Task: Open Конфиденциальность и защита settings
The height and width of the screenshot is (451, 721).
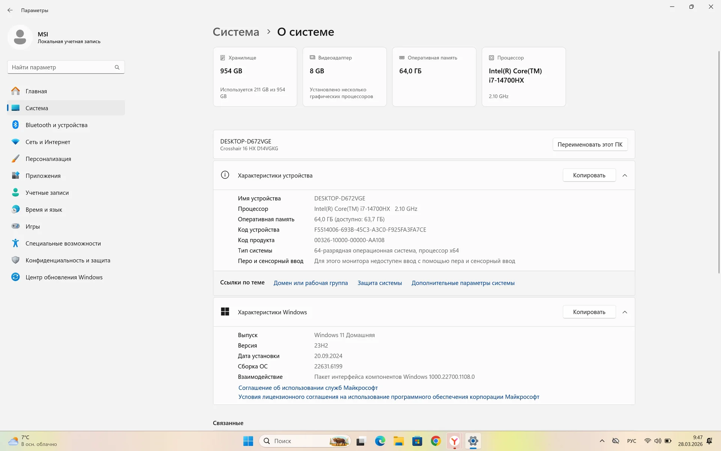Action: 66,260
